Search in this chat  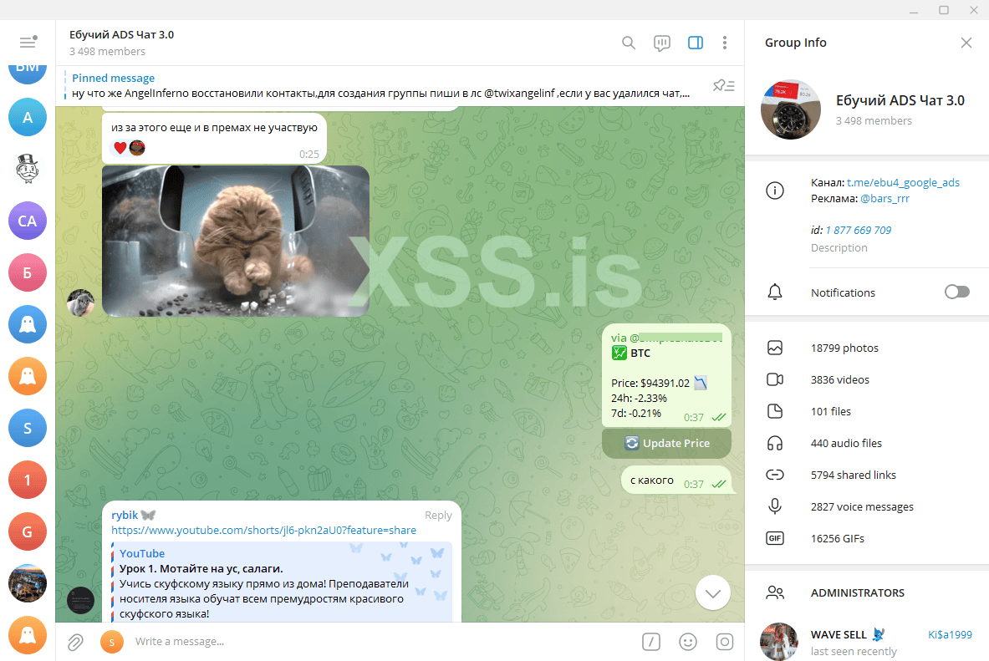[x=628, y=43]
